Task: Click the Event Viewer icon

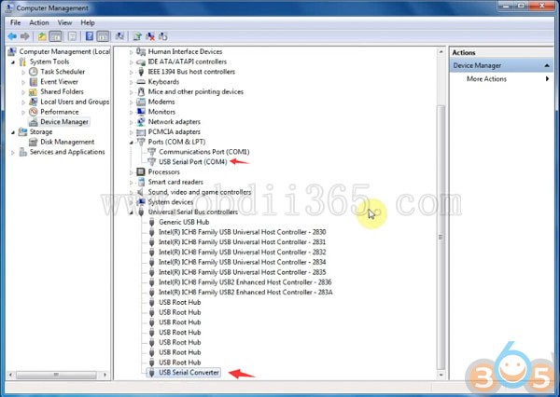Action: 34,82
